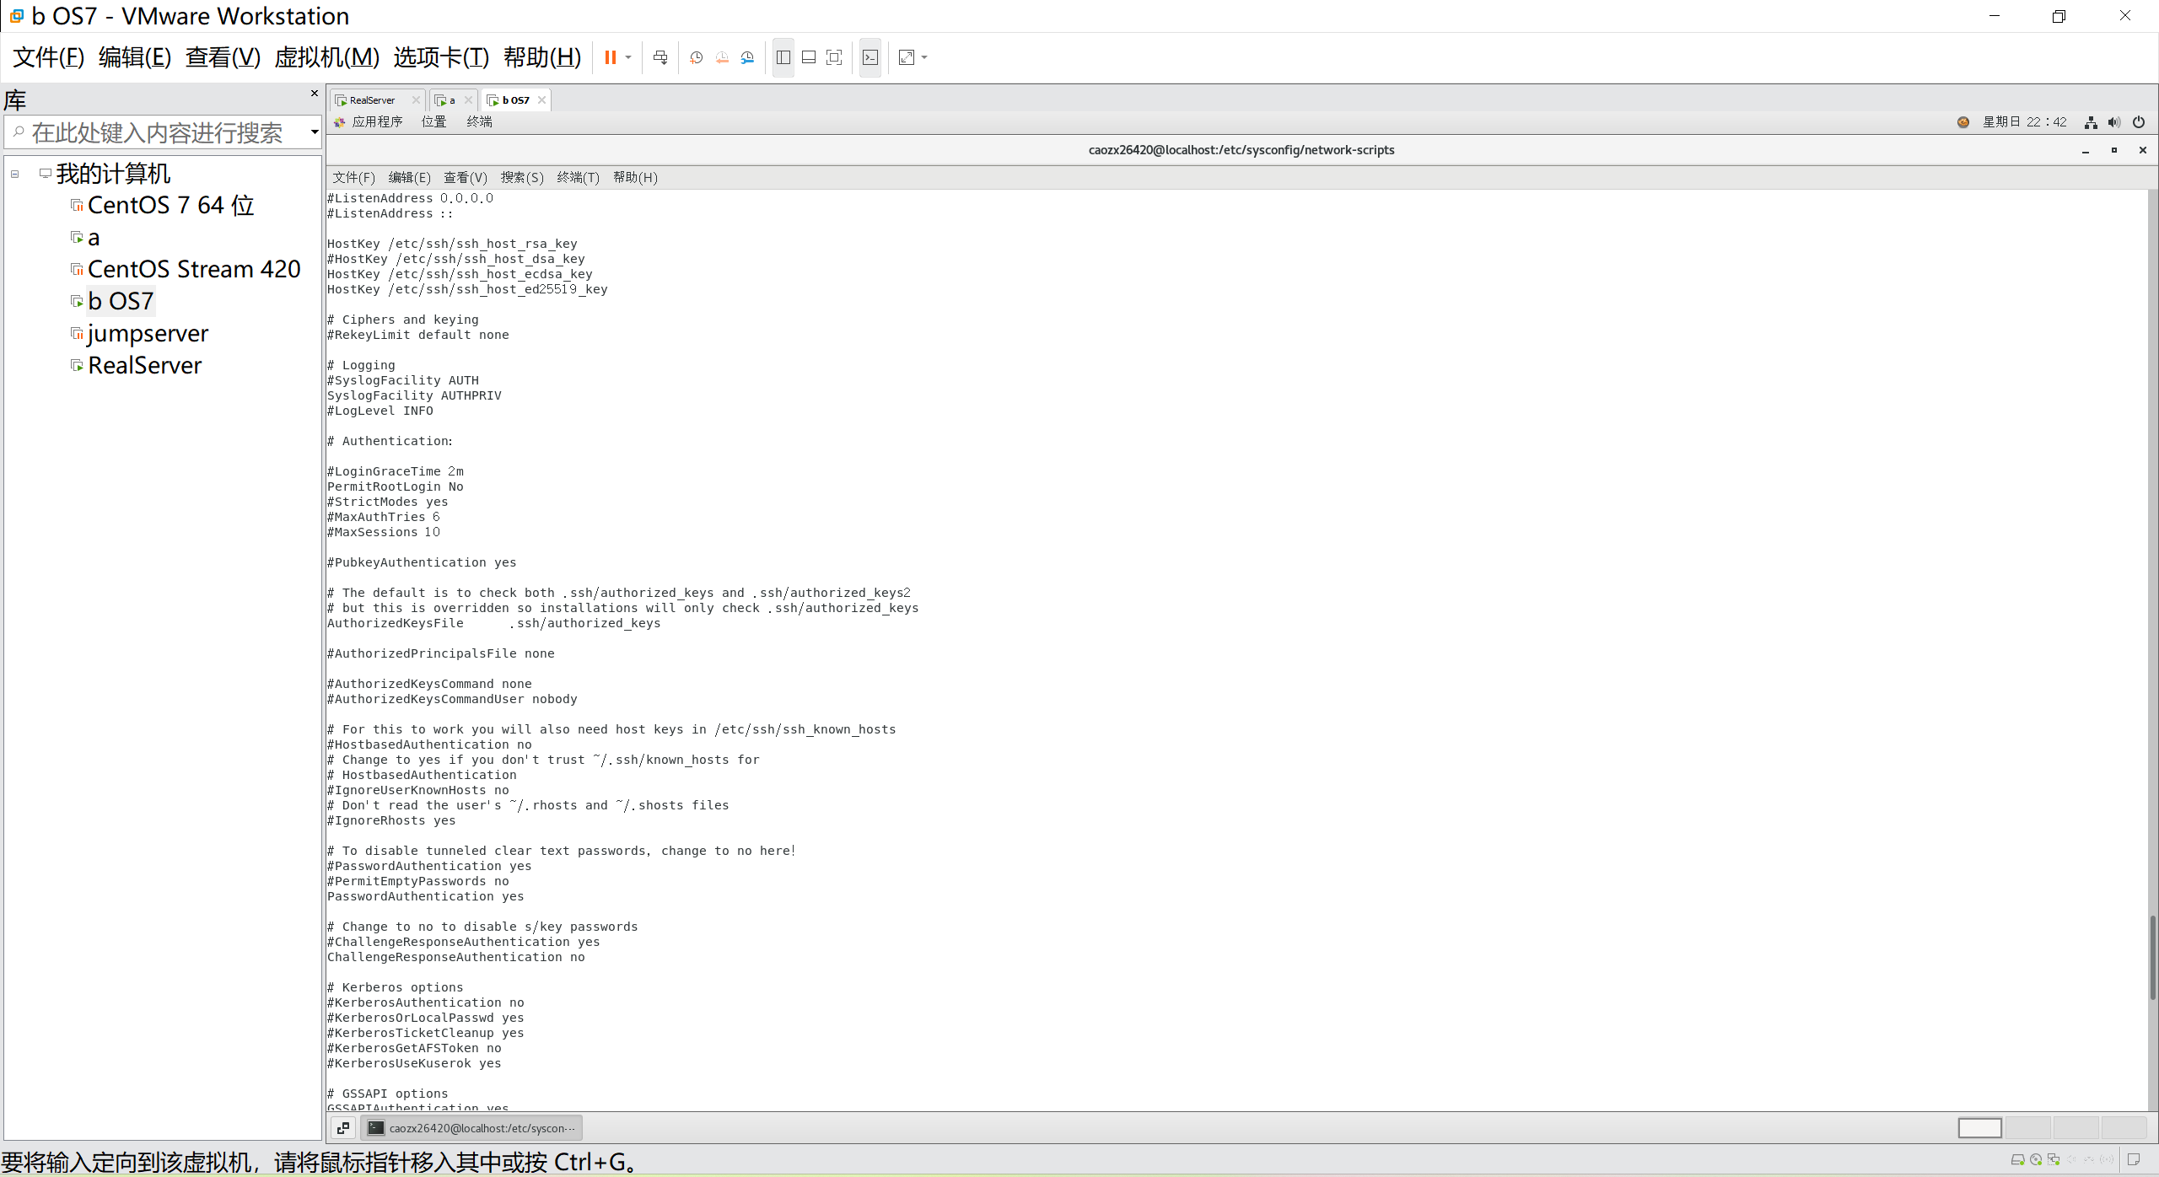Click the CD/DVD drive status icon
2159x1177 pixels.
(2036, 1159)
